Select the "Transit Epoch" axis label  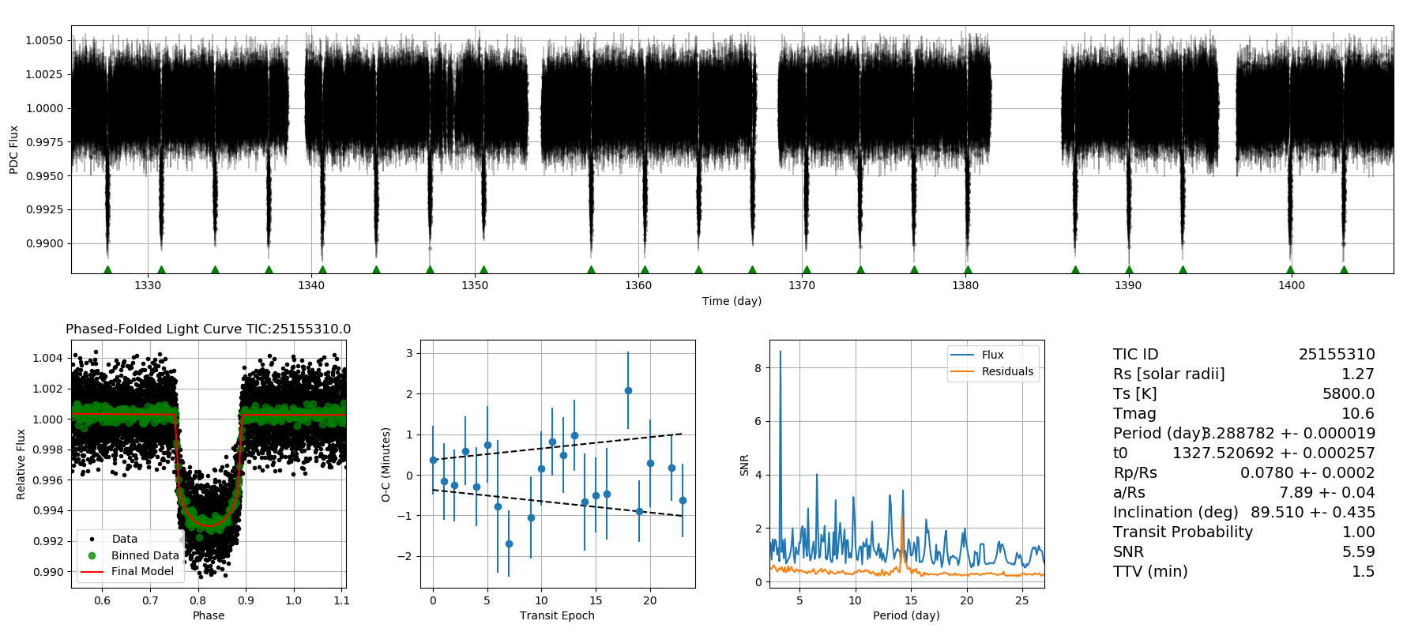point(557,615)
